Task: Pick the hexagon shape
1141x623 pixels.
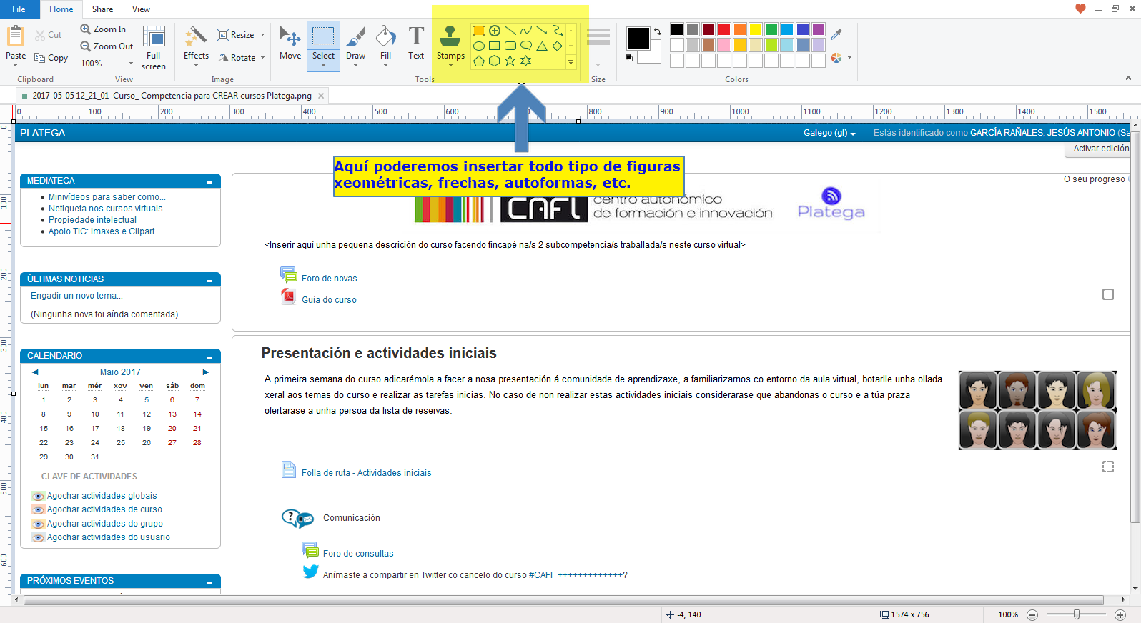Action: pyautogui.click(x=495, y=61)
